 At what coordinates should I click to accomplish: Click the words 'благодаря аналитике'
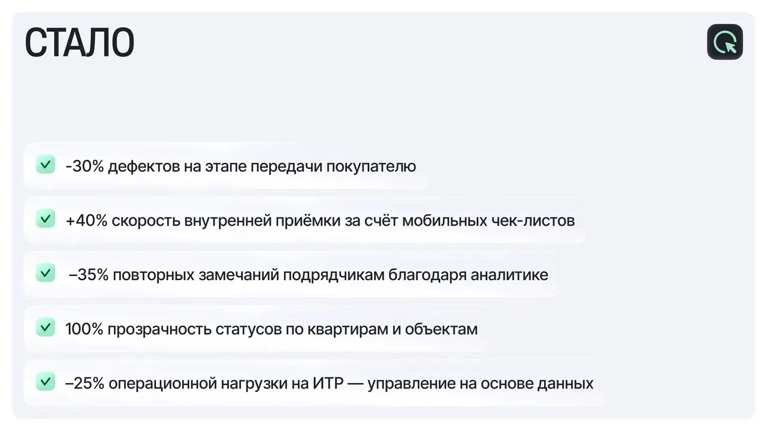(468, 275)
